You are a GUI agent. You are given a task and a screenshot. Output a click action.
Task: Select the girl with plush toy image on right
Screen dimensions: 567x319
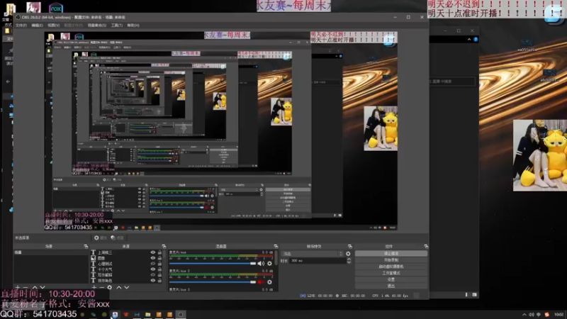pyautogui.click(x=539, y=155)
